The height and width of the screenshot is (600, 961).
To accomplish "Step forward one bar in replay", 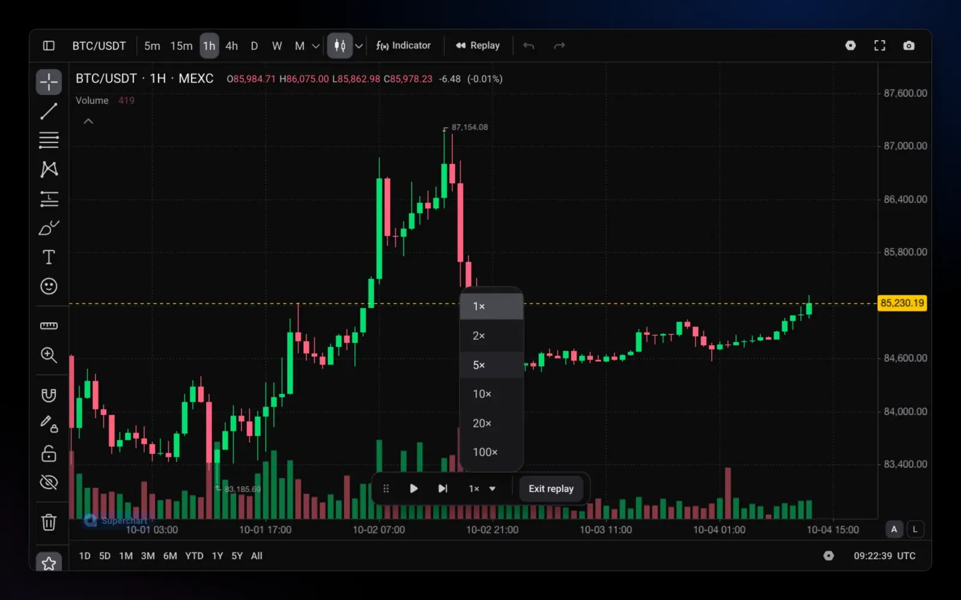I will pyautogui.click(x=443, y=488).
